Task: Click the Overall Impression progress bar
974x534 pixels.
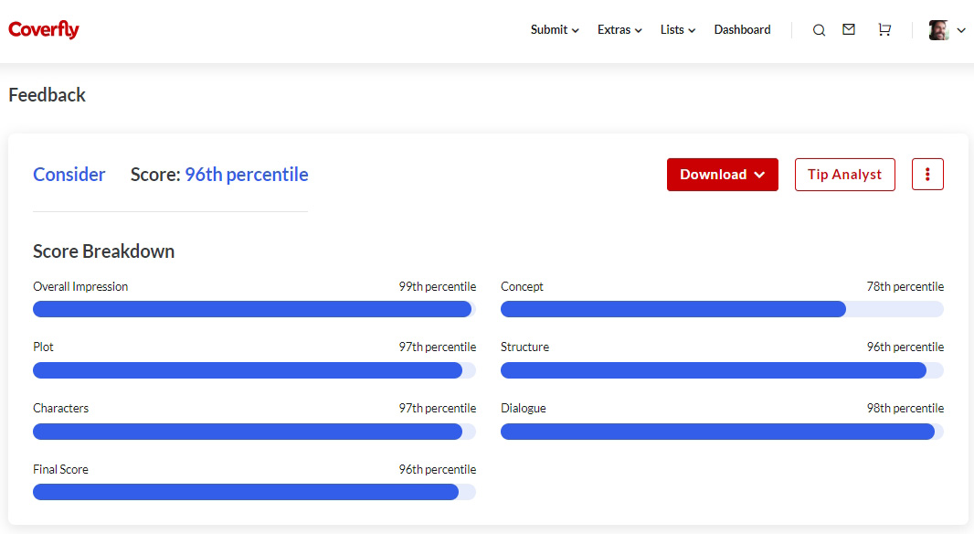Action: tap(254, 309)
